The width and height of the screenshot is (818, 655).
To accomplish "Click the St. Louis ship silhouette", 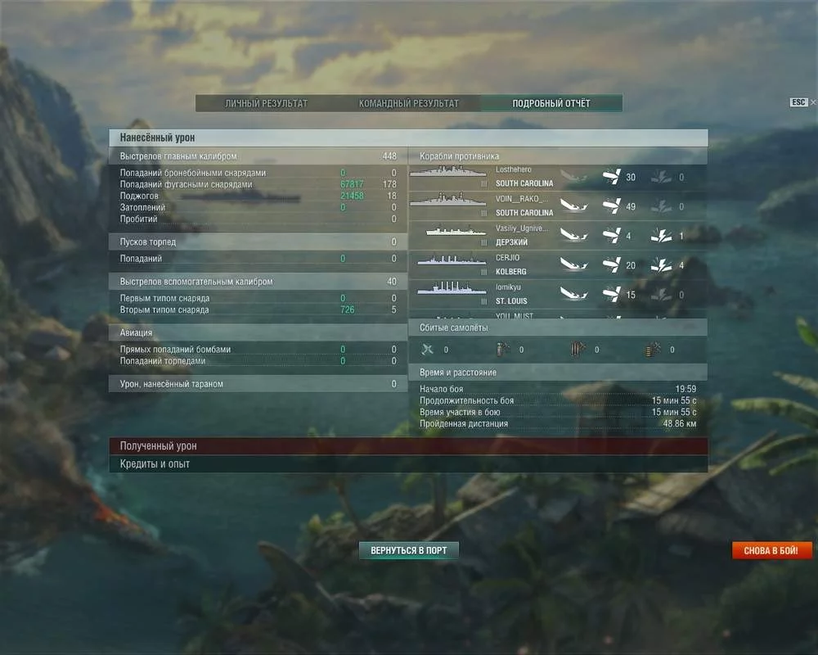I will 452,288.
